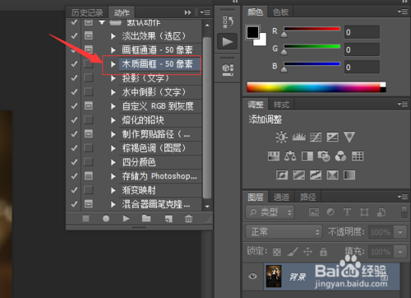Add a Brightness/Contrast adjustment

tap(281, 137)
